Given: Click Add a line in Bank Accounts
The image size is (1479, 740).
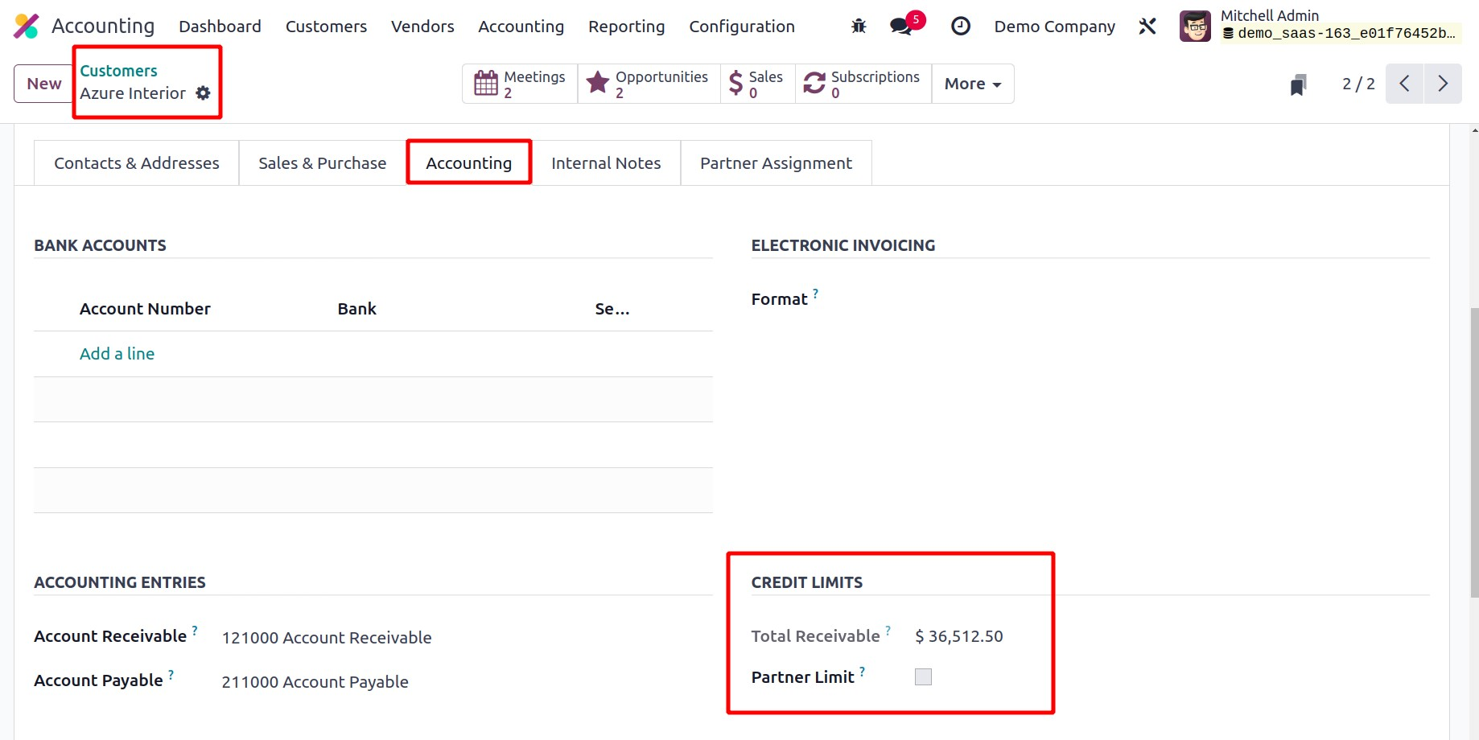Looking at the screenshot, I should (x=117, y=354).
